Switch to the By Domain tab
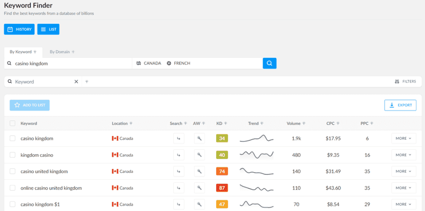The height and width of the screenshot is (211, 425). tap(62, 52)
